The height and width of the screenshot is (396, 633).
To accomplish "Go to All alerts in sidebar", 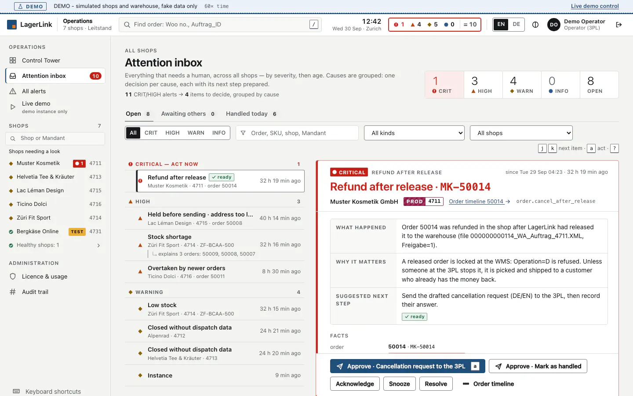I will [55, 91].
